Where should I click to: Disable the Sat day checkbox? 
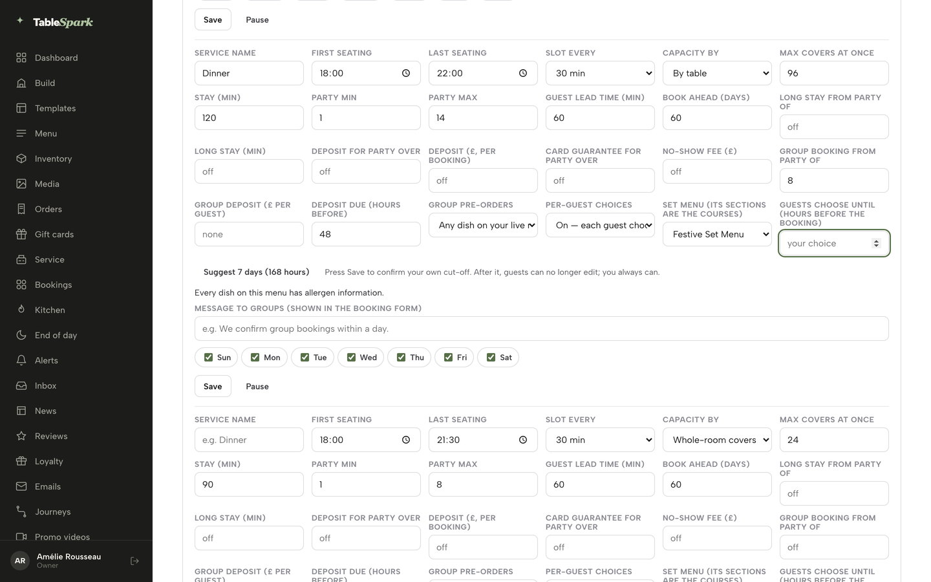point(491,357)
